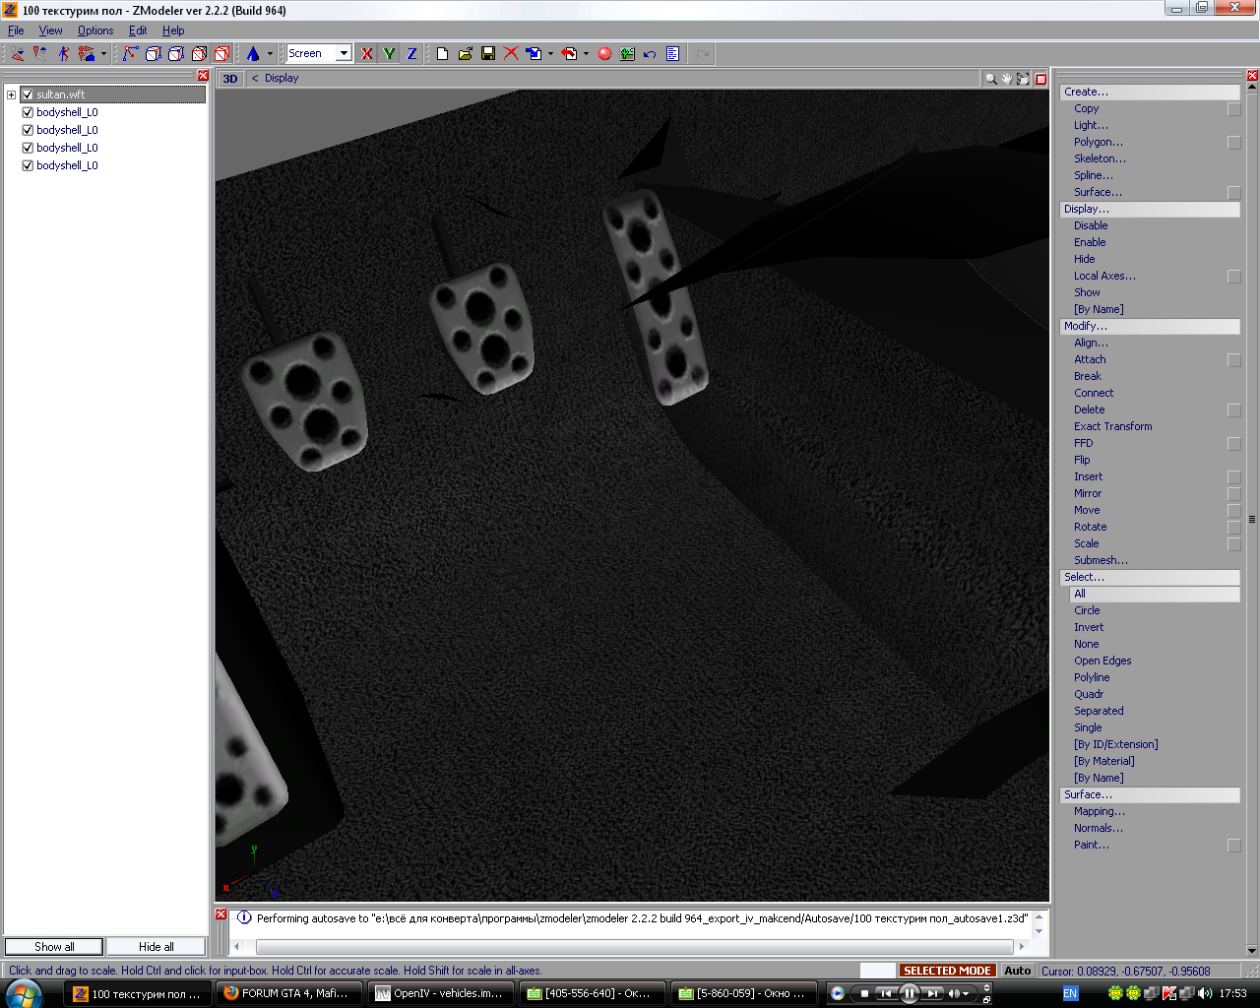Screen dimensions: 1260x1008
Task: Toggle the first bodyshell_L0 checkbox
Action: click(x=28, y=112)
